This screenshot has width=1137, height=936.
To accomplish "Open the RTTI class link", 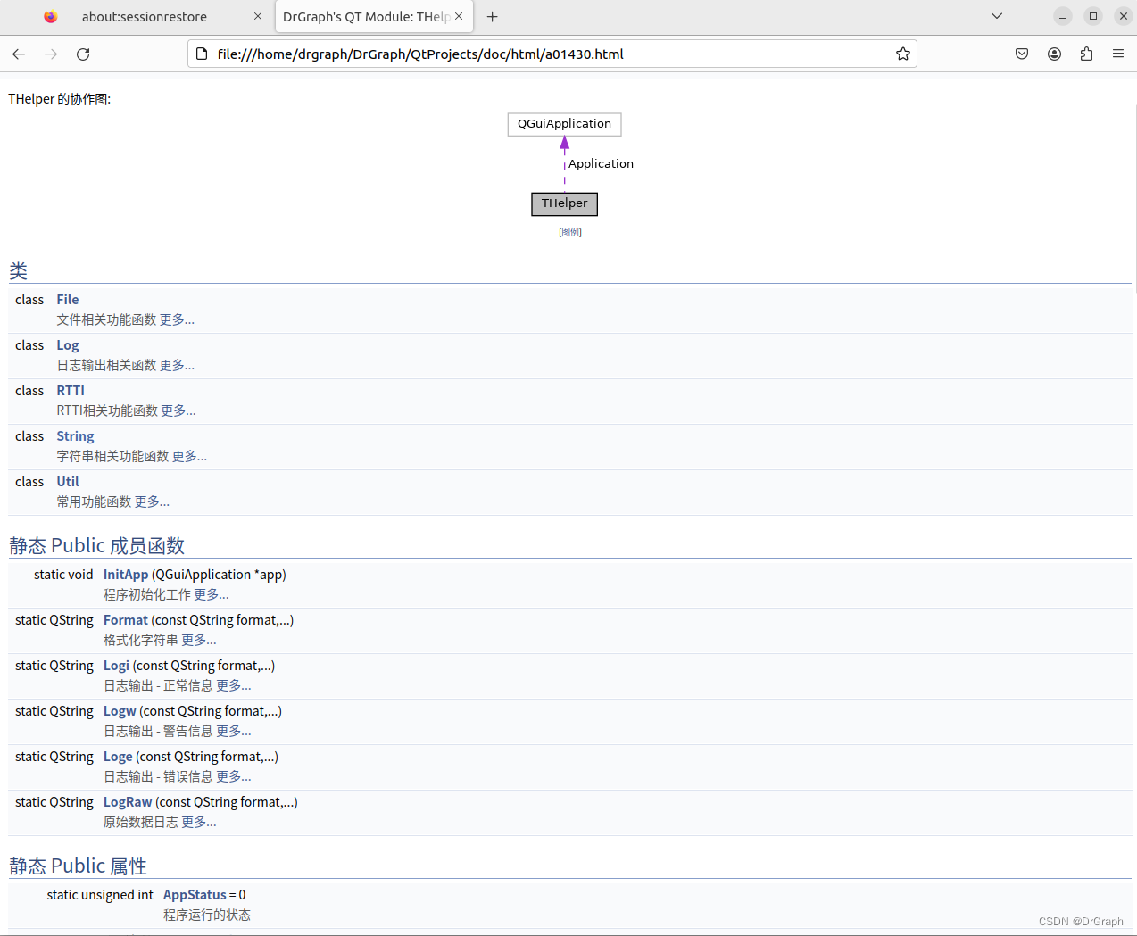I will point(71,391).
